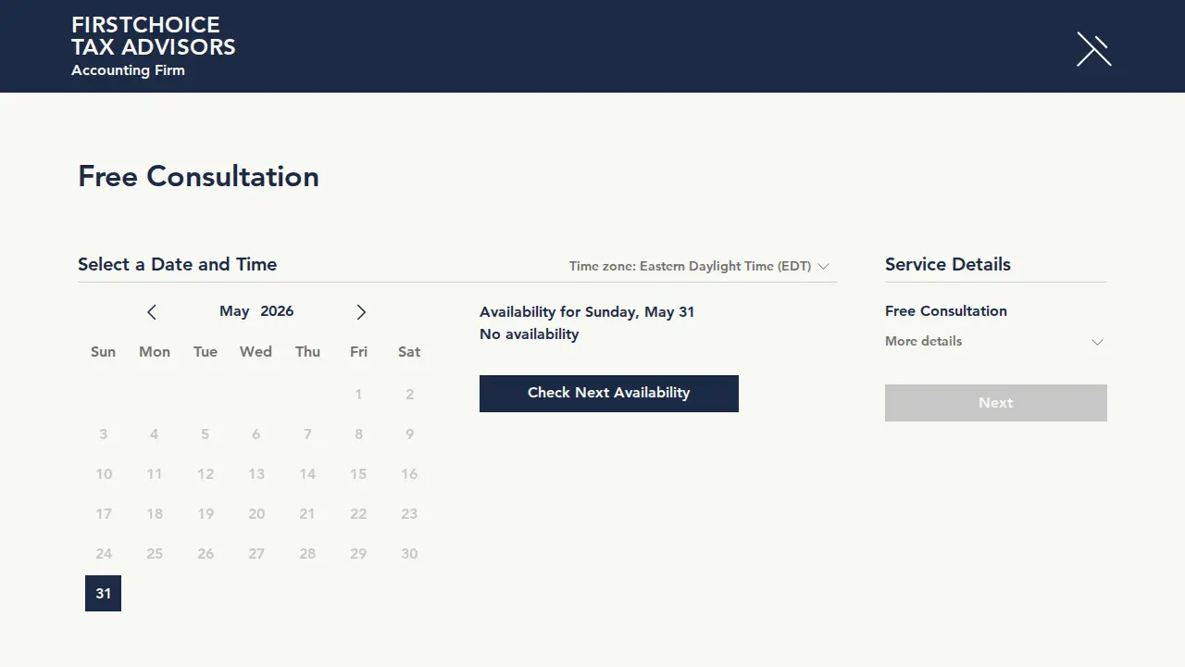Viewport: 1185px width, 667px height.
Task: Click May 4 date cell
Action: click(155, 434)
